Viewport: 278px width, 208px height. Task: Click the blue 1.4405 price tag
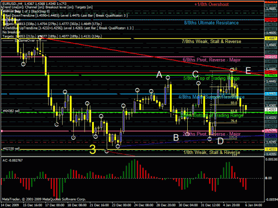[271, 94]
